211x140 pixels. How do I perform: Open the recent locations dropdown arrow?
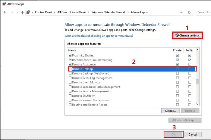click(x=17, y=12)
